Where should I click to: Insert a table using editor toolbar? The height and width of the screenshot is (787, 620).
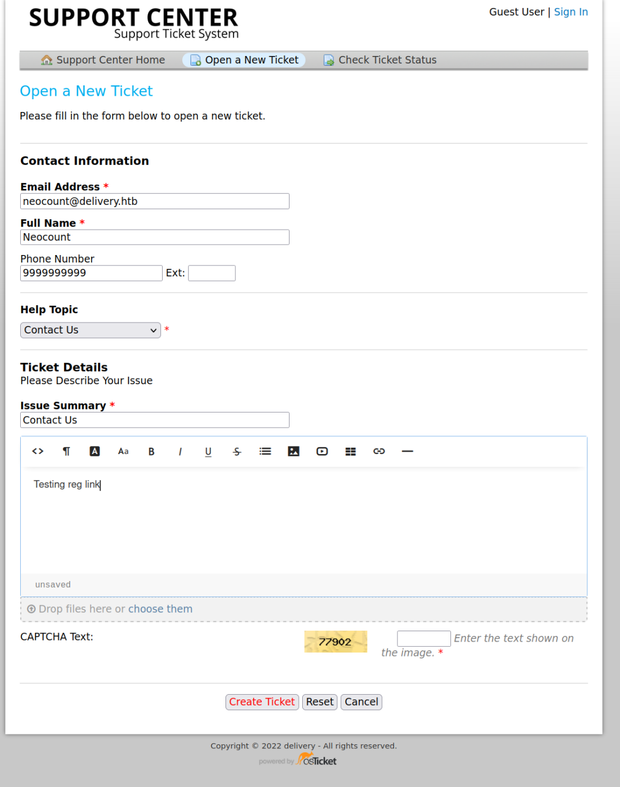coord(351,451)
